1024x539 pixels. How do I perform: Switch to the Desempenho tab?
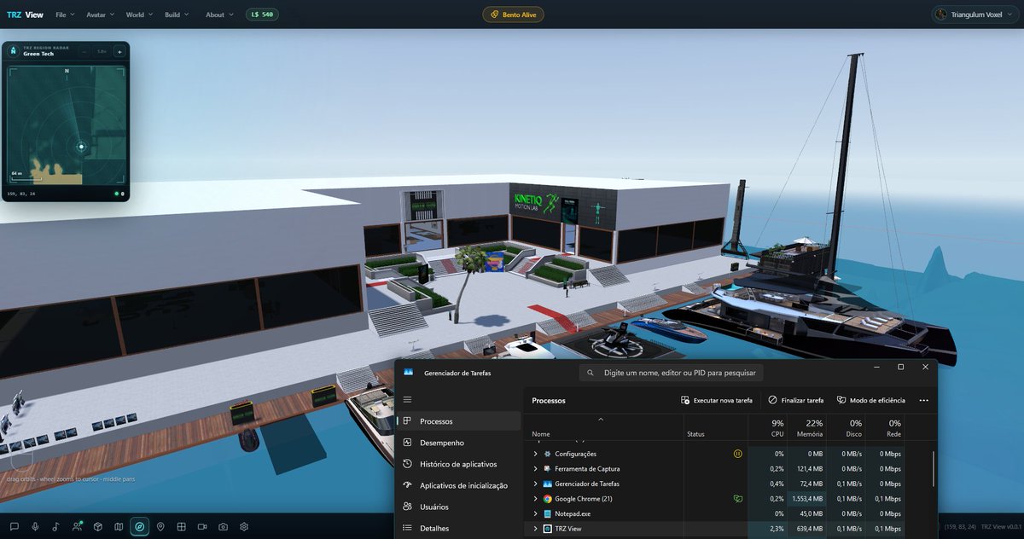(x=459, y=443)
